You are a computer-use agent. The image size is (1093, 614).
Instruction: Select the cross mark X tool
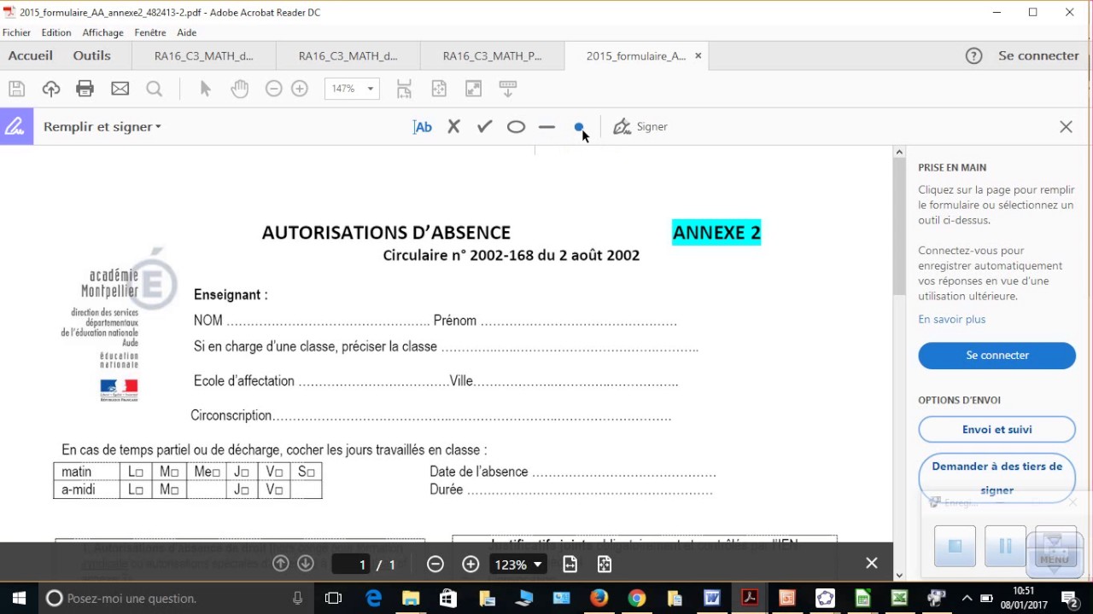click(x=453, y=126)
